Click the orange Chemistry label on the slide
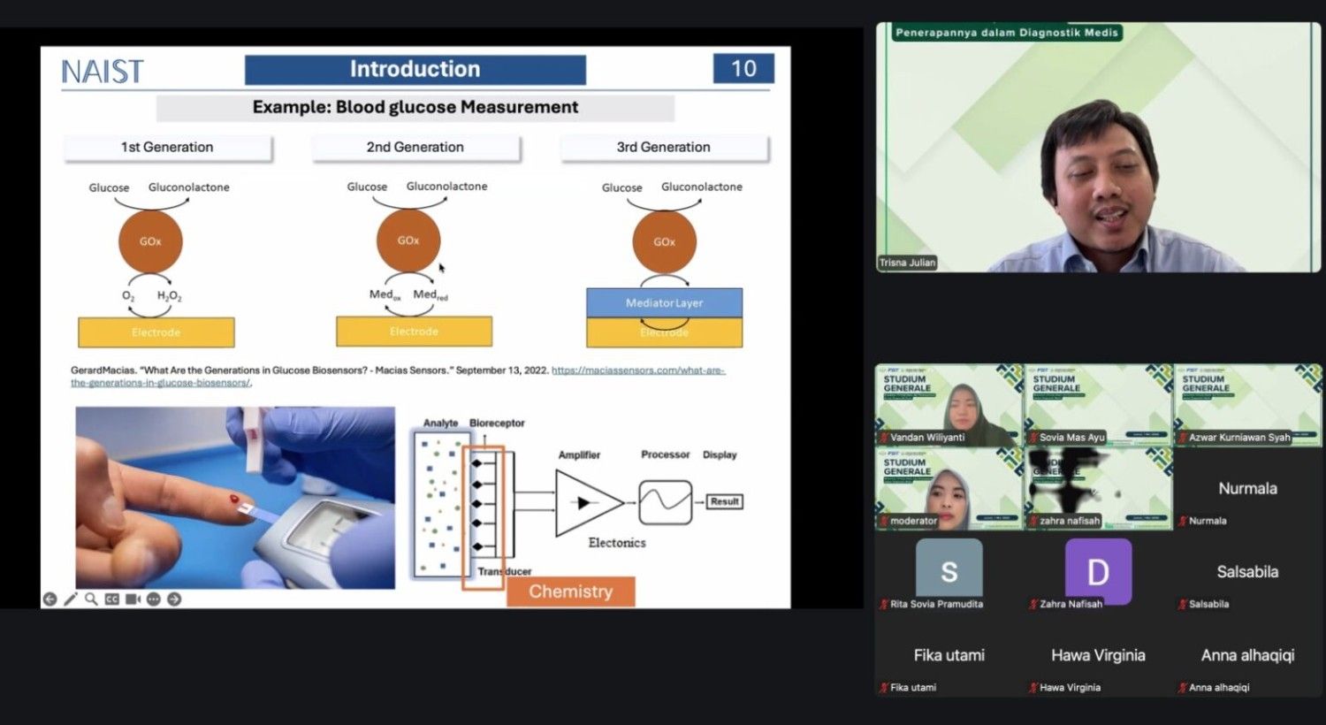 point(571,591)
